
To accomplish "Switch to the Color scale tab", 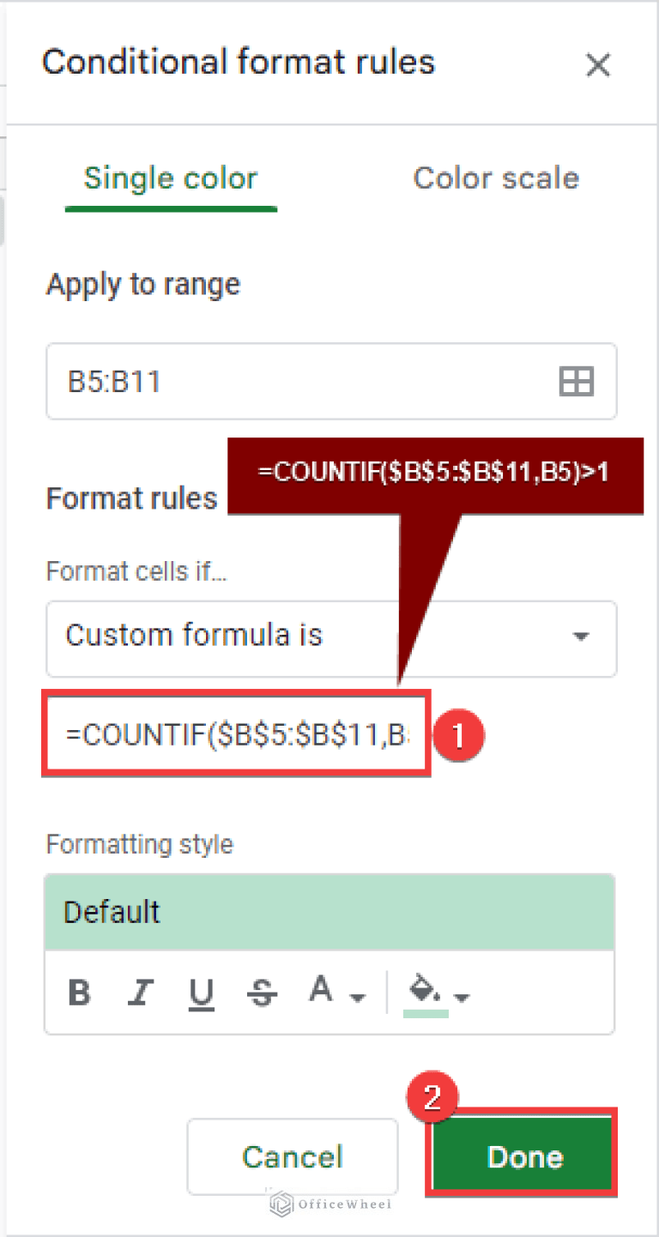I will click(496, 178).
